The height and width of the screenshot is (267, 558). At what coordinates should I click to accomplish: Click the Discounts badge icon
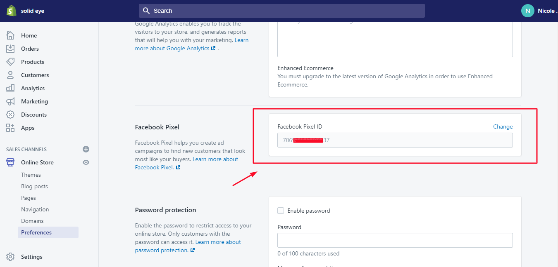[10, 115]
